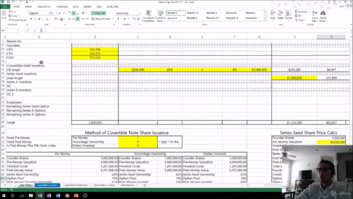Image resolution: width=353 pixels, height=199 pixels.
Task: Open the Anti-Dilution sheet tab
Action: [127, 185]
